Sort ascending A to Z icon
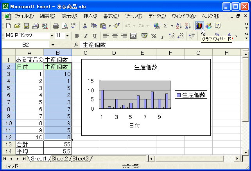251x171 pixels. pyautogui.click(x=179, y=26)
